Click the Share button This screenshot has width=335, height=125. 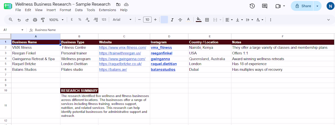[x=302, y=6]
